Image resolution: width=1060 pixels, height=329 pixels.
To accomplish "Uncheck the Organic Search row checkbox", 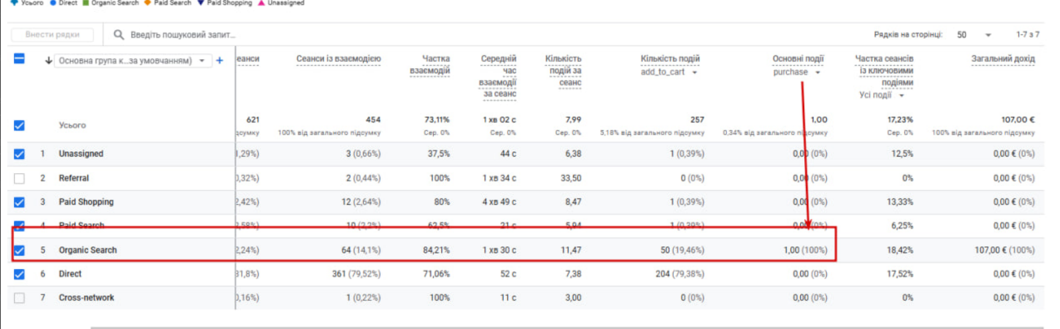I will (x=19, y=250).
